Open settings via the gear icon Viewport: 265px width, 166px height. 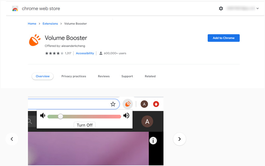[x=221, y=9]
